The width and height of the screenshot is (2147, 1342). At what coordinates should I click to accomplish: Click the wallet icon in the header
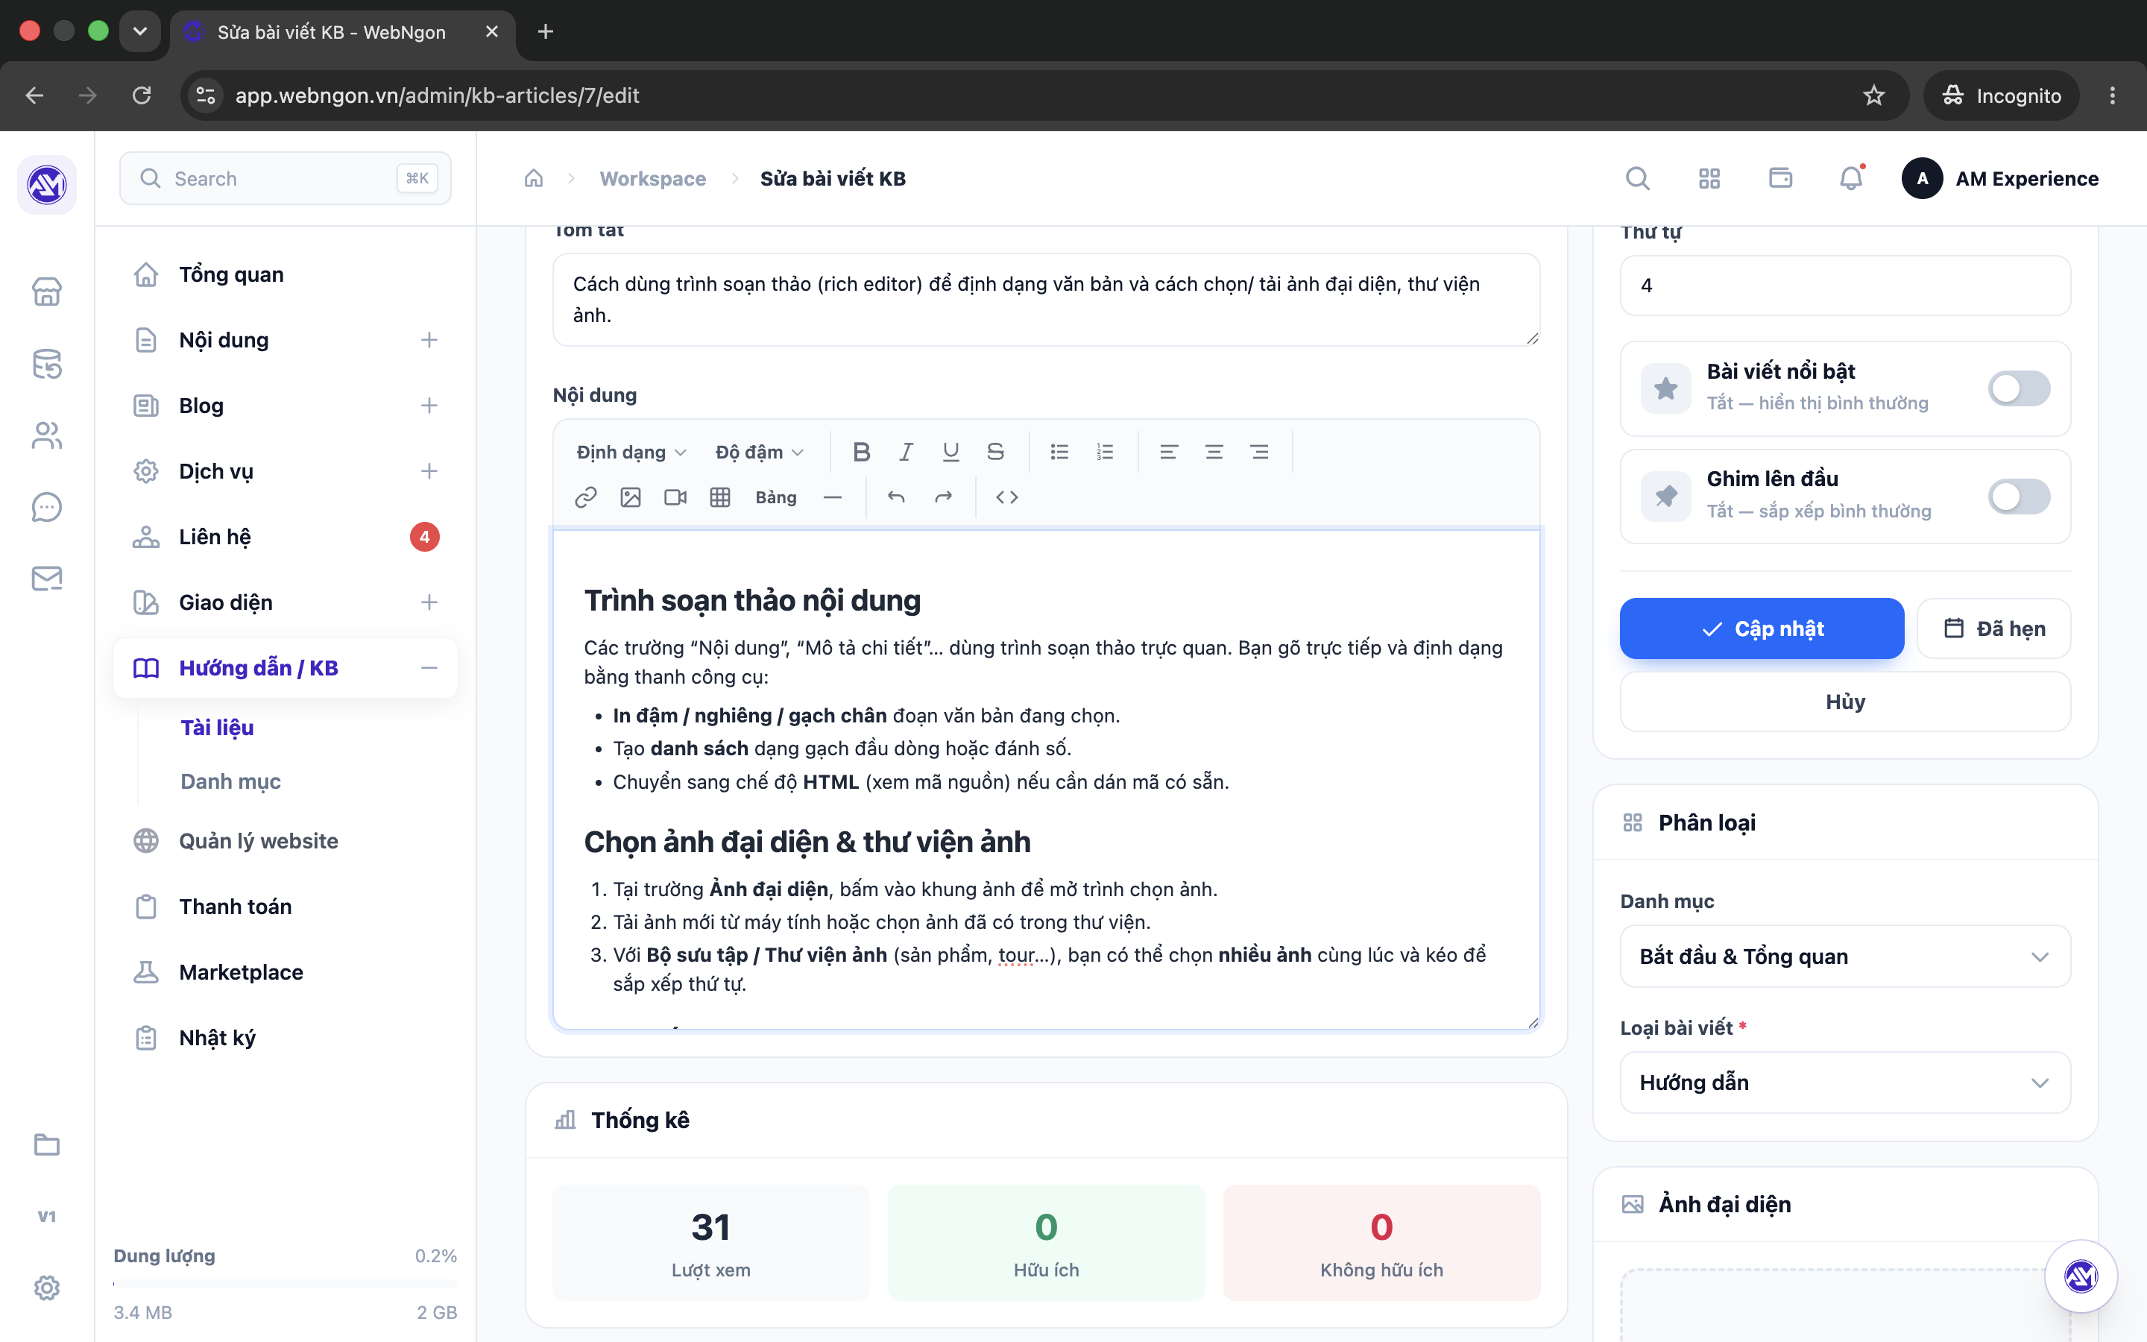pos(1780,178)
